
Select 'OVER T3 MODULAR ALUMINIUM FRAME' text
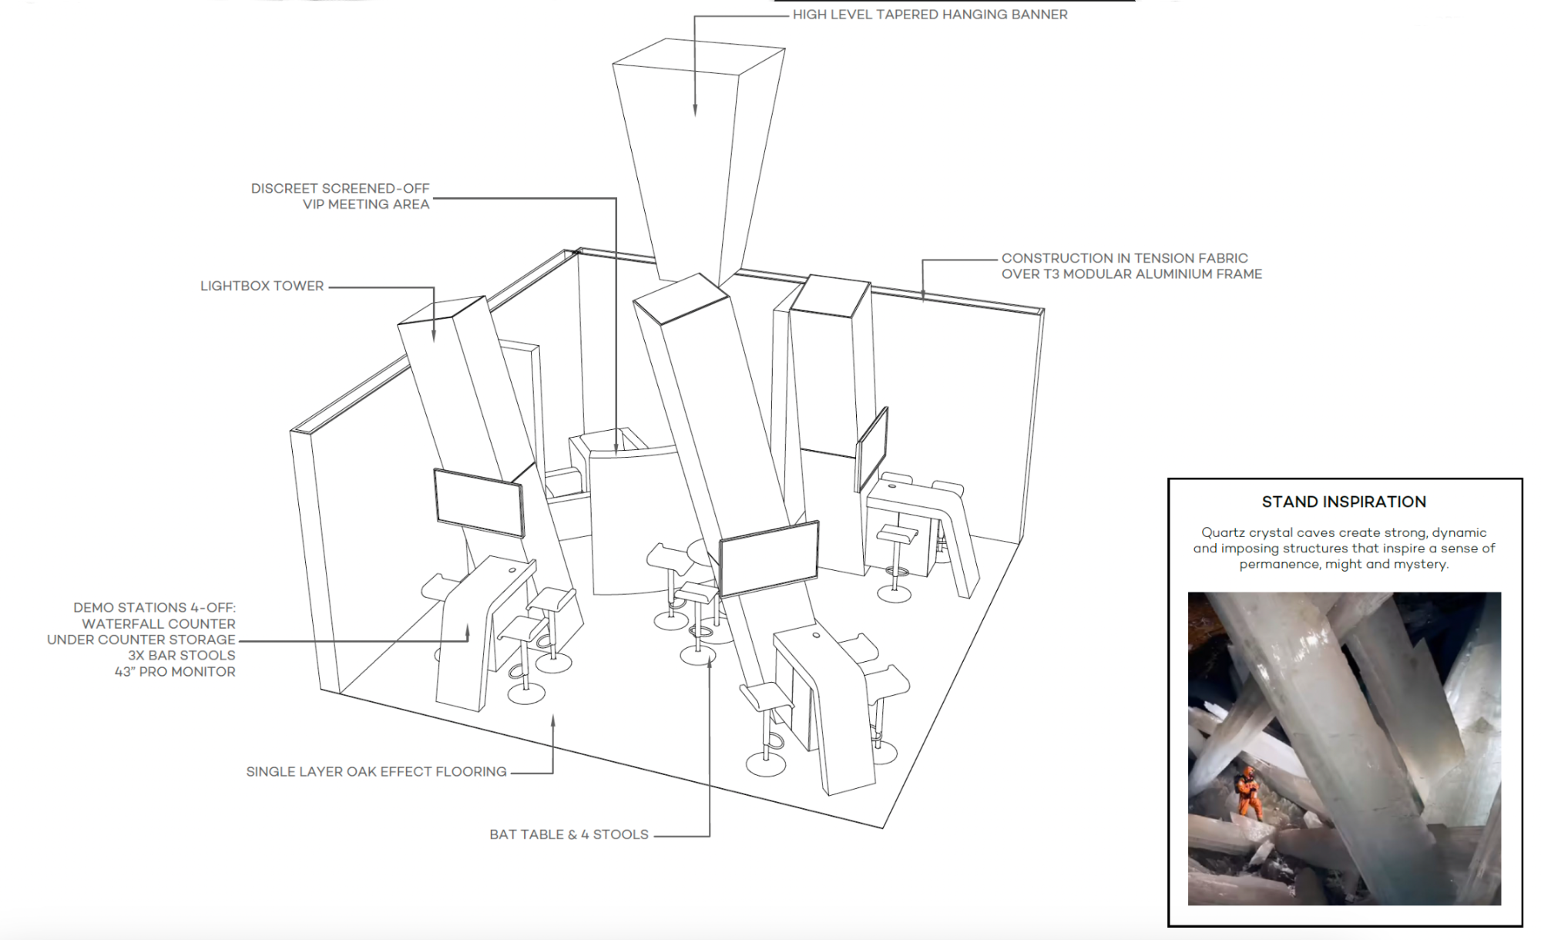[x=1131, y=274]
